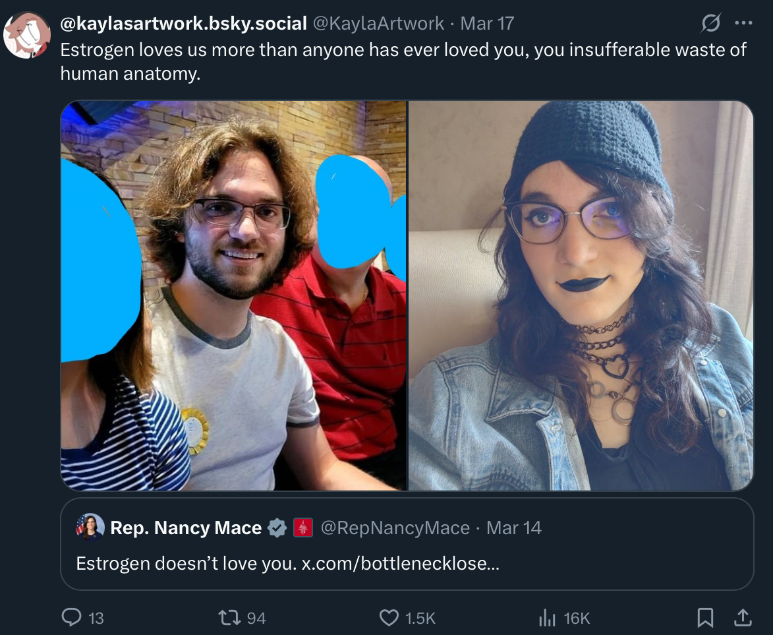Open the Mar 17 post timestamp
773x635 pixels.
[487, 23]
